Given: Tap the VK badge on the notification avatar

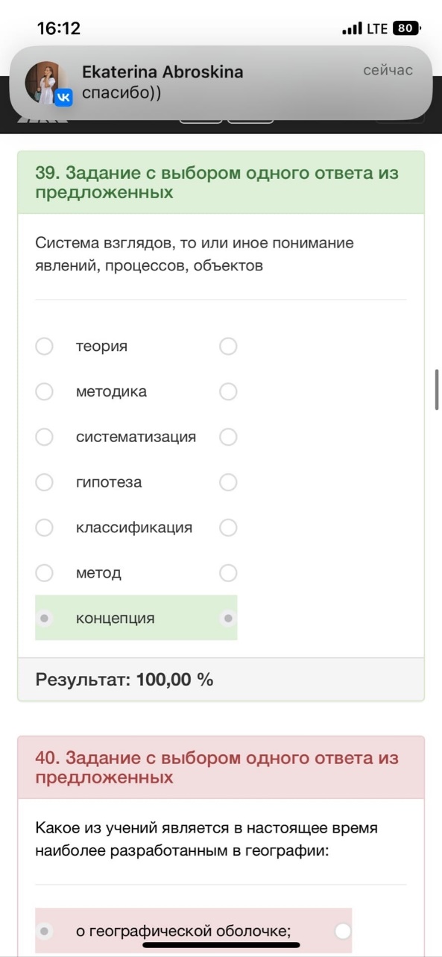Looking at the screenshot, I should click(63, 98).
